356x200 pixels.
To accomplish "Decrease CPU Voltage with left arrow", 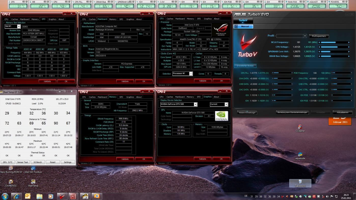I will point(320,47).
